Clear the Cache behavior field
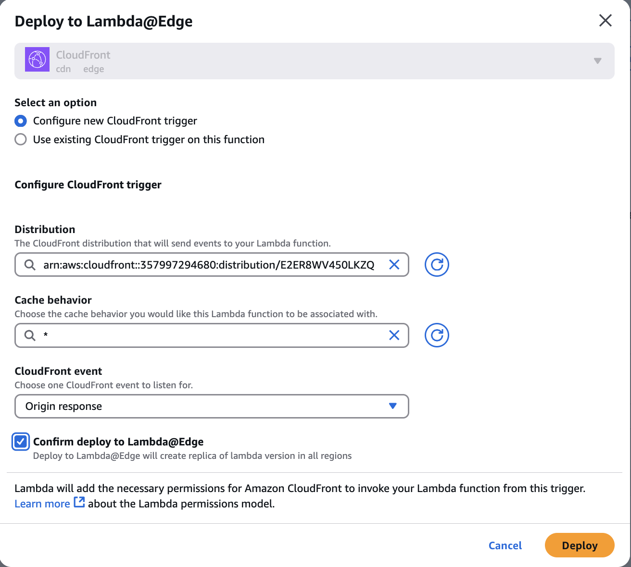 coord(394,335)
